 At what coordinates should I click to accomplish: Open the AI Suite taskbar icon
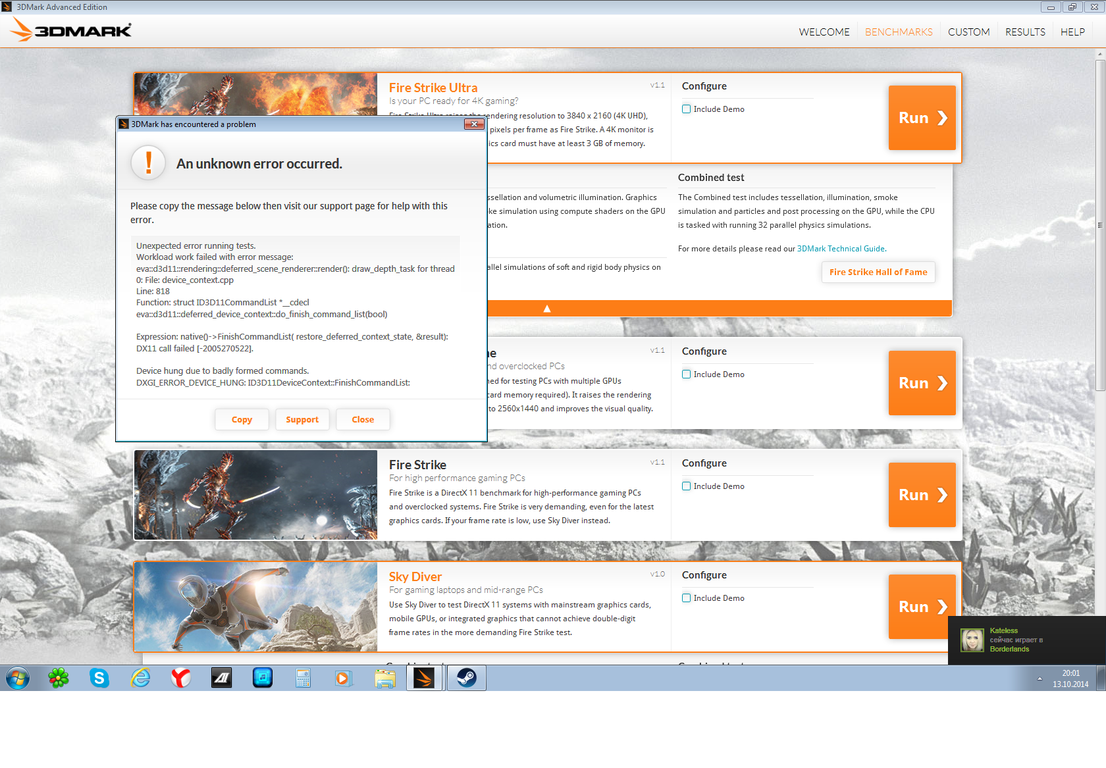[x=222, y=678]
